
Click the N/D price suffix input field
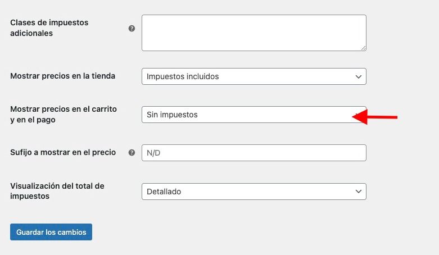[x=254, y=153]
